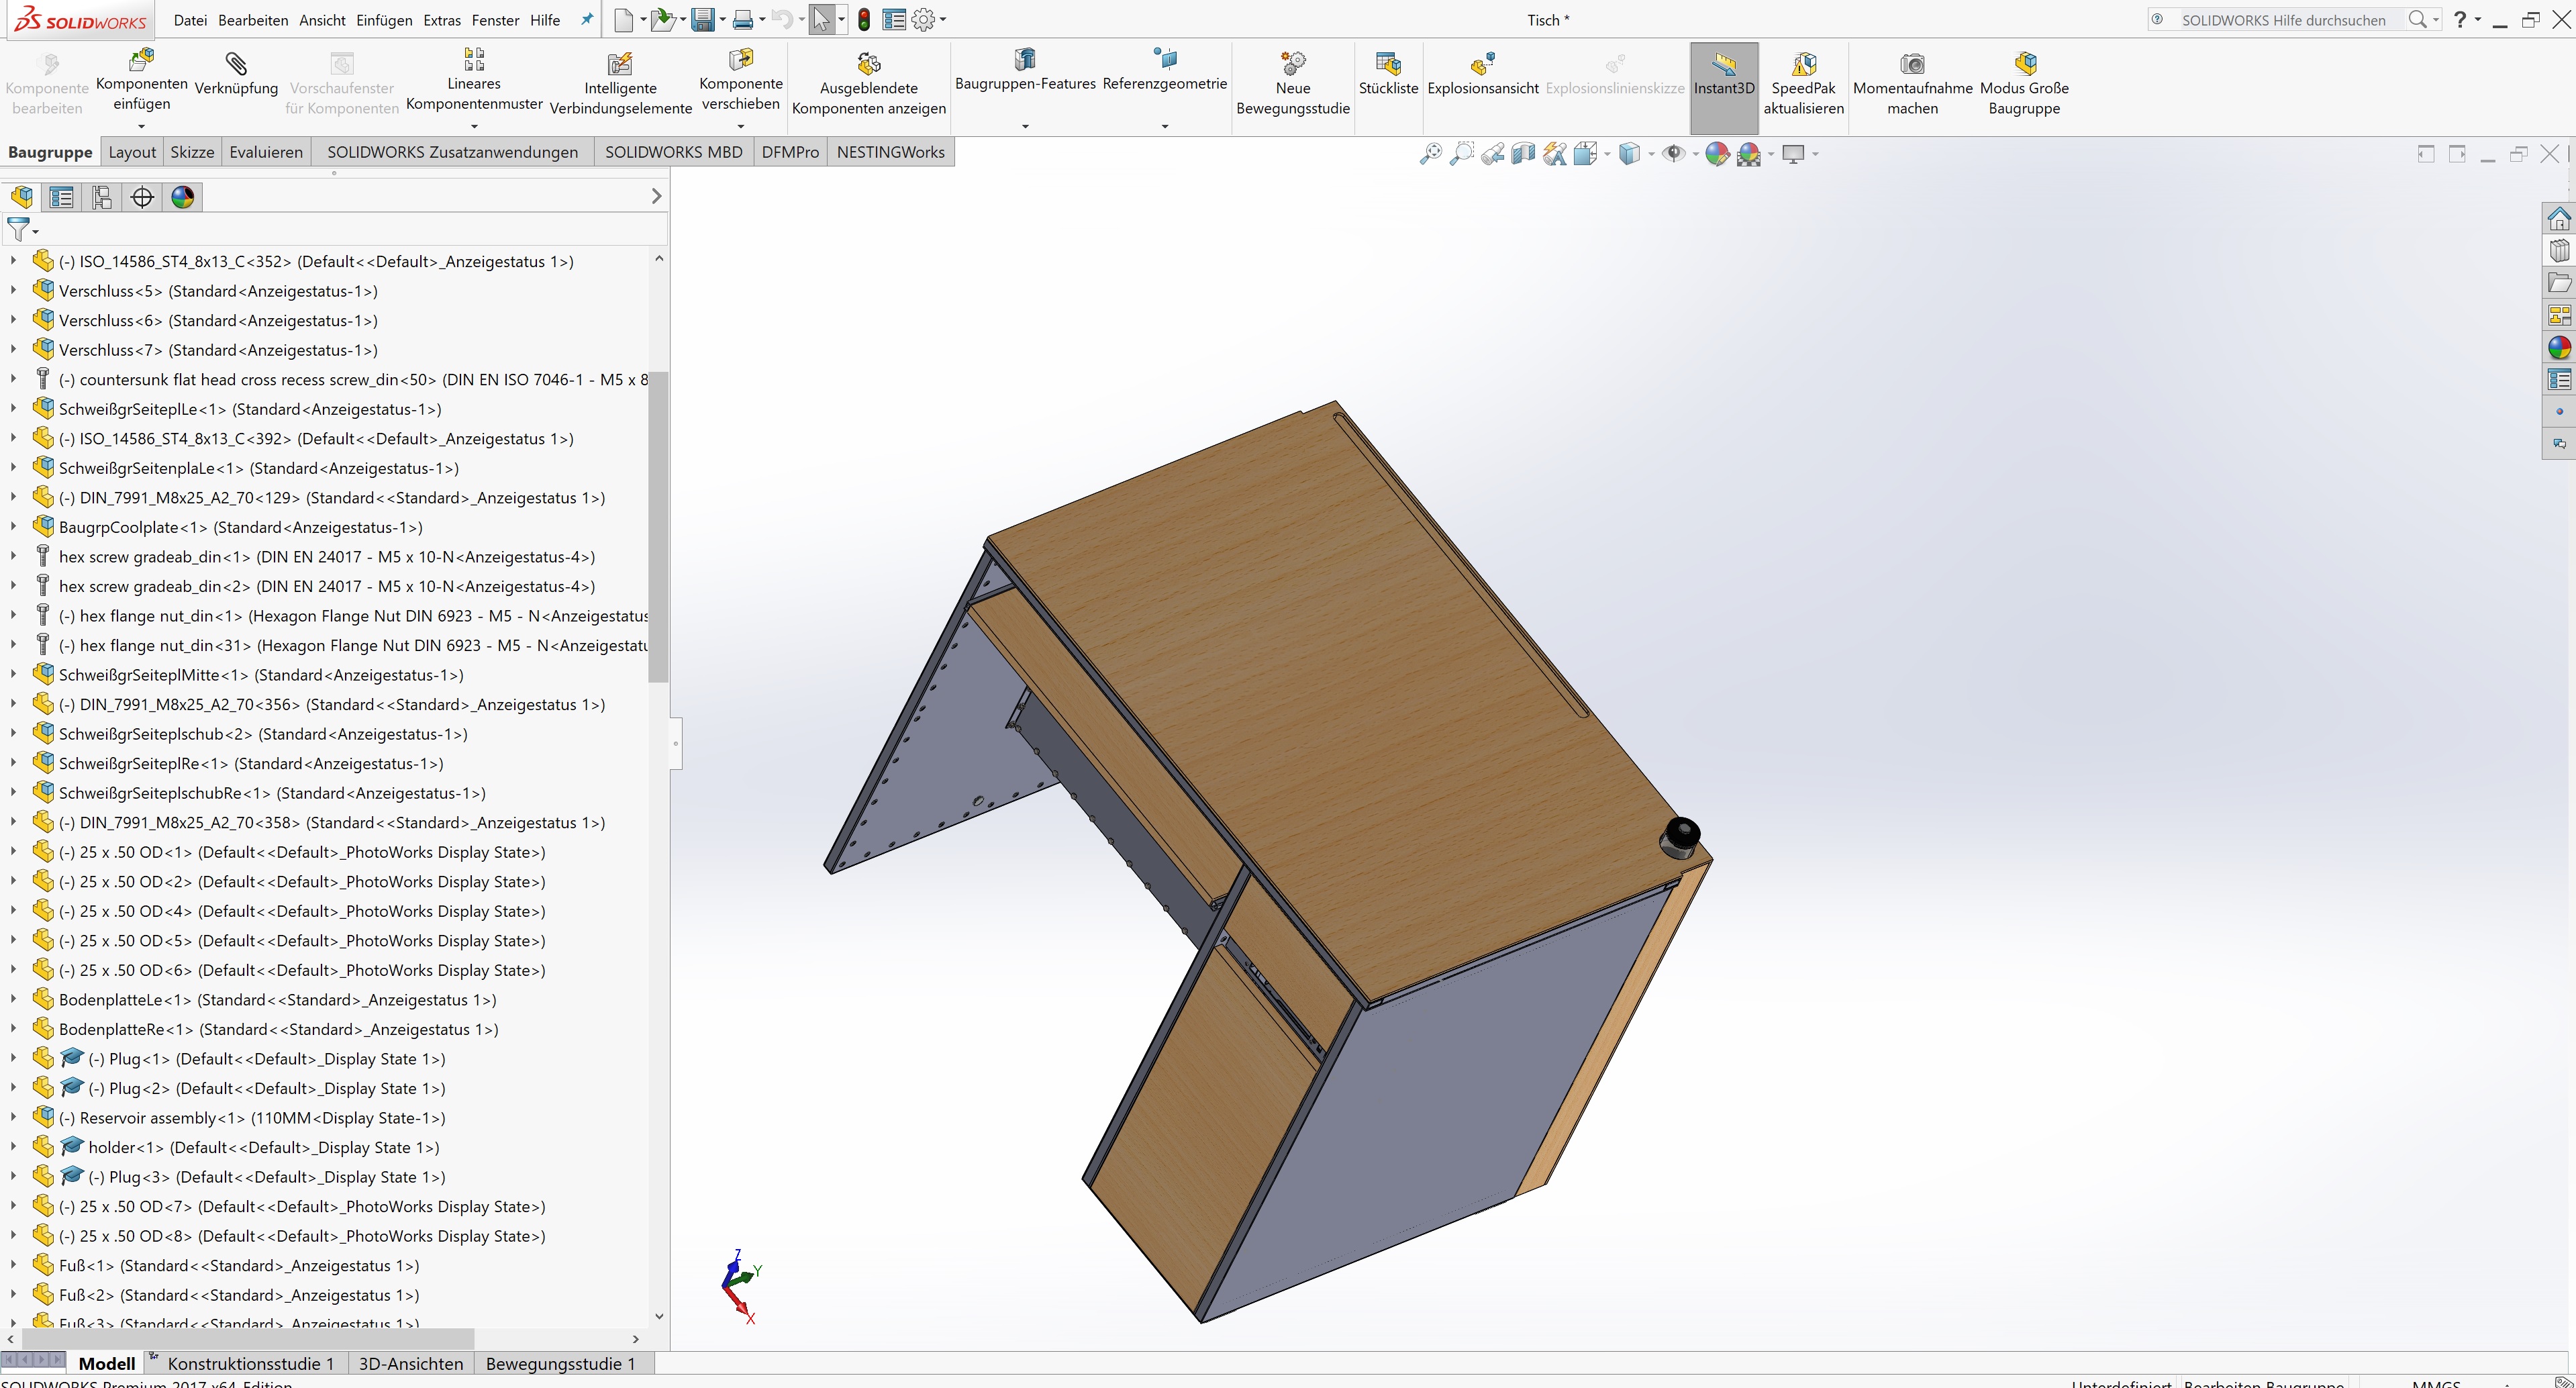Click the Verknüpfung paperclip icon
This screenshot has height=1388, width=2576.
236,65
